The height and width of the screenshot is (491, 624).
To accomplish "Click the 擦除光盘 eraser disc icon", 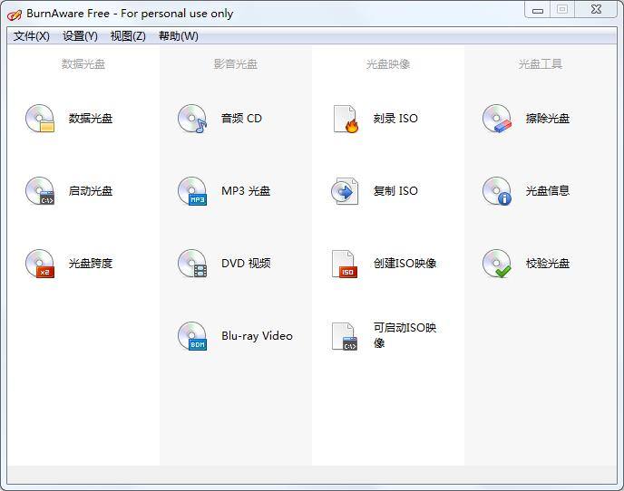I will [x=497, y=119].
